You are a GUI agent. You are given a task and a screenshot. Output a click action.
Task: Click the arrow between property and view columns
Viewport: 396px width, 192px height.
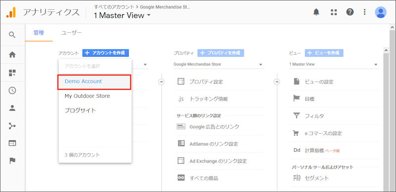point(277,81)
